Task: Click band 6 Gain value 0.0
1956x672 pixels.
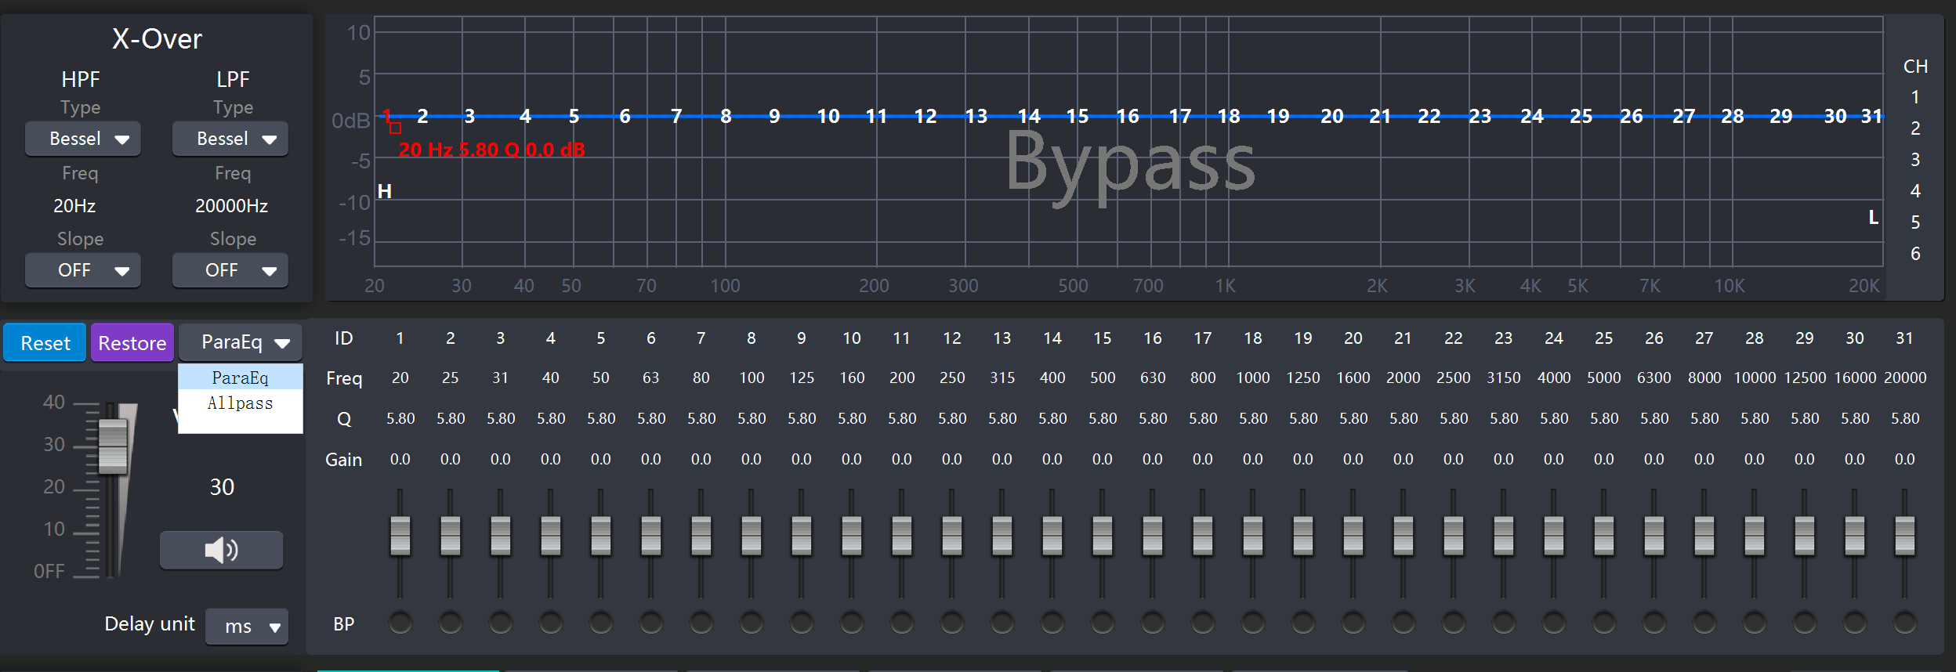Action: [650, 459]
